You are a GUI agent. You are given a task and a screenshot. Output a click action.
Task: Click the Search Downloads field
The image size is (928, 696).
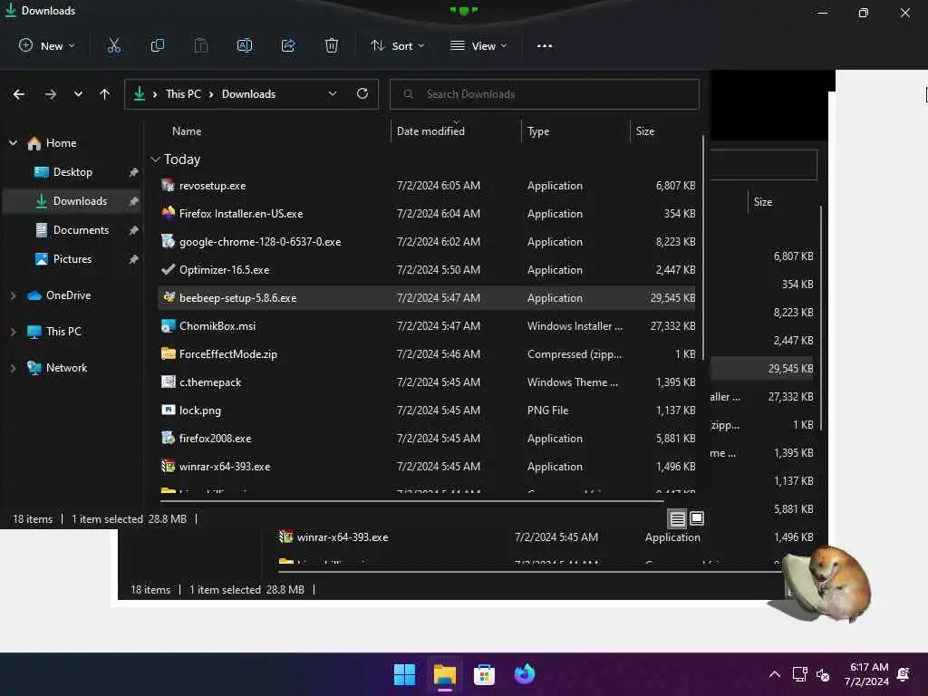tap(545, 94)
